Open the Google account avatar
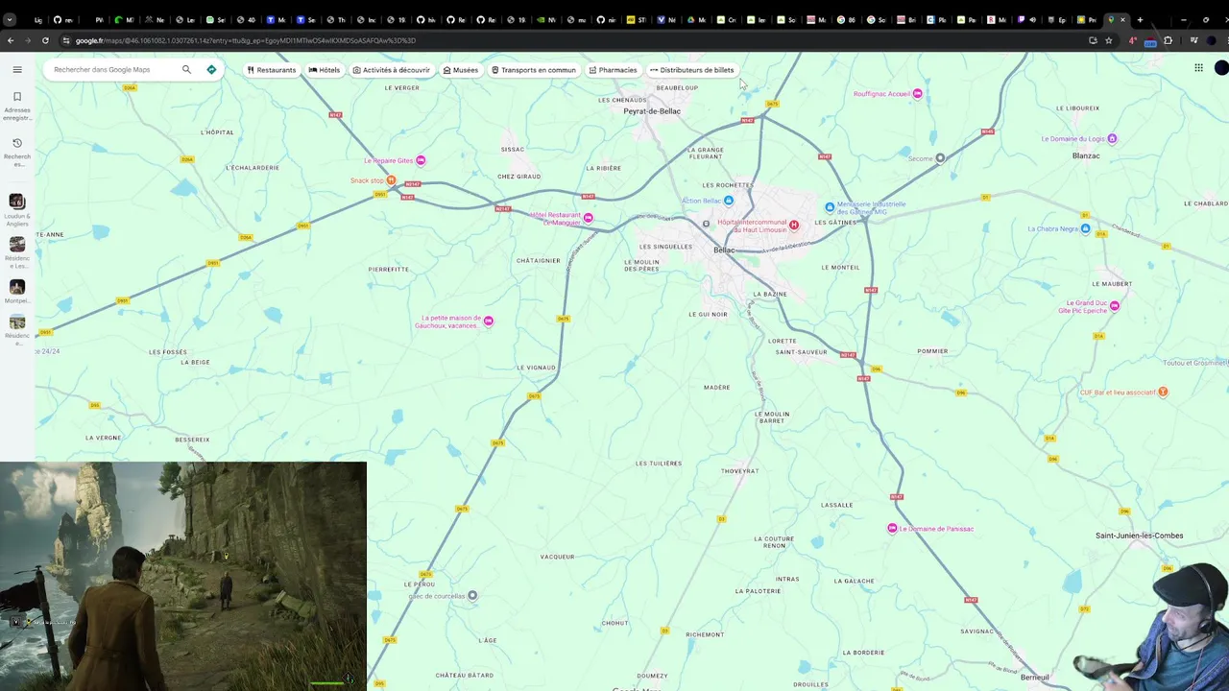Screen dimensions: 1229x691 [1221, 67]
